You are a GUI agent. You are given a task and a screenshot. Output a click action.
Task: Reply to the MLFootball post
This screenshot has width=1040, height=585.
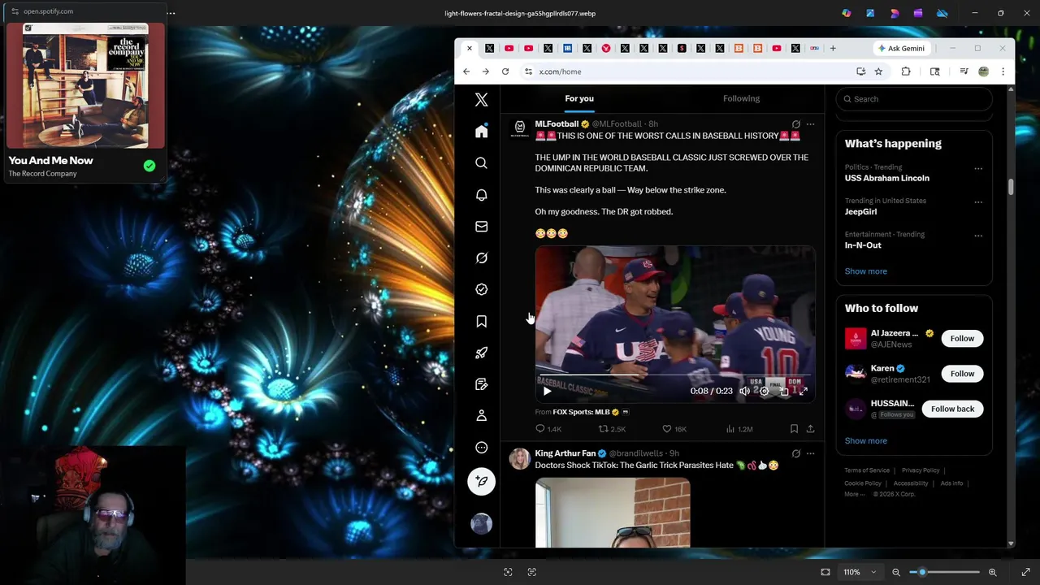click(x=548, y=429)
